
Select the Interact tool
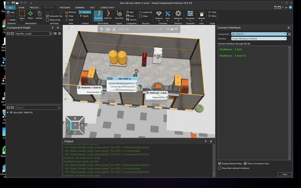pos(39,14)
